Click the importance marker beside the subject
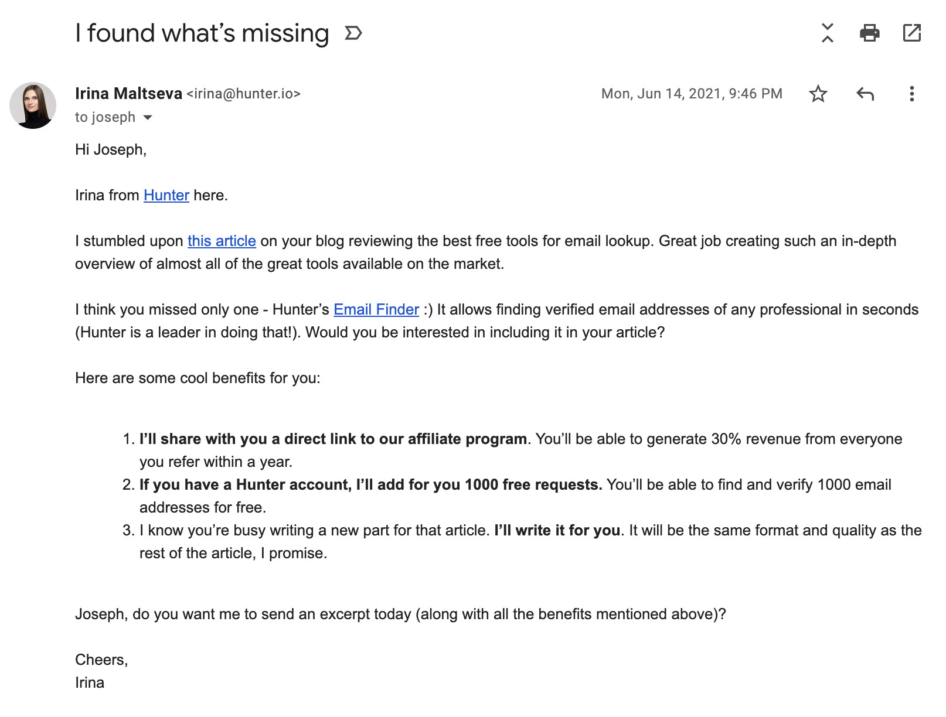The width and height of the screenshot is (946, 717). [x=353, y=33]
